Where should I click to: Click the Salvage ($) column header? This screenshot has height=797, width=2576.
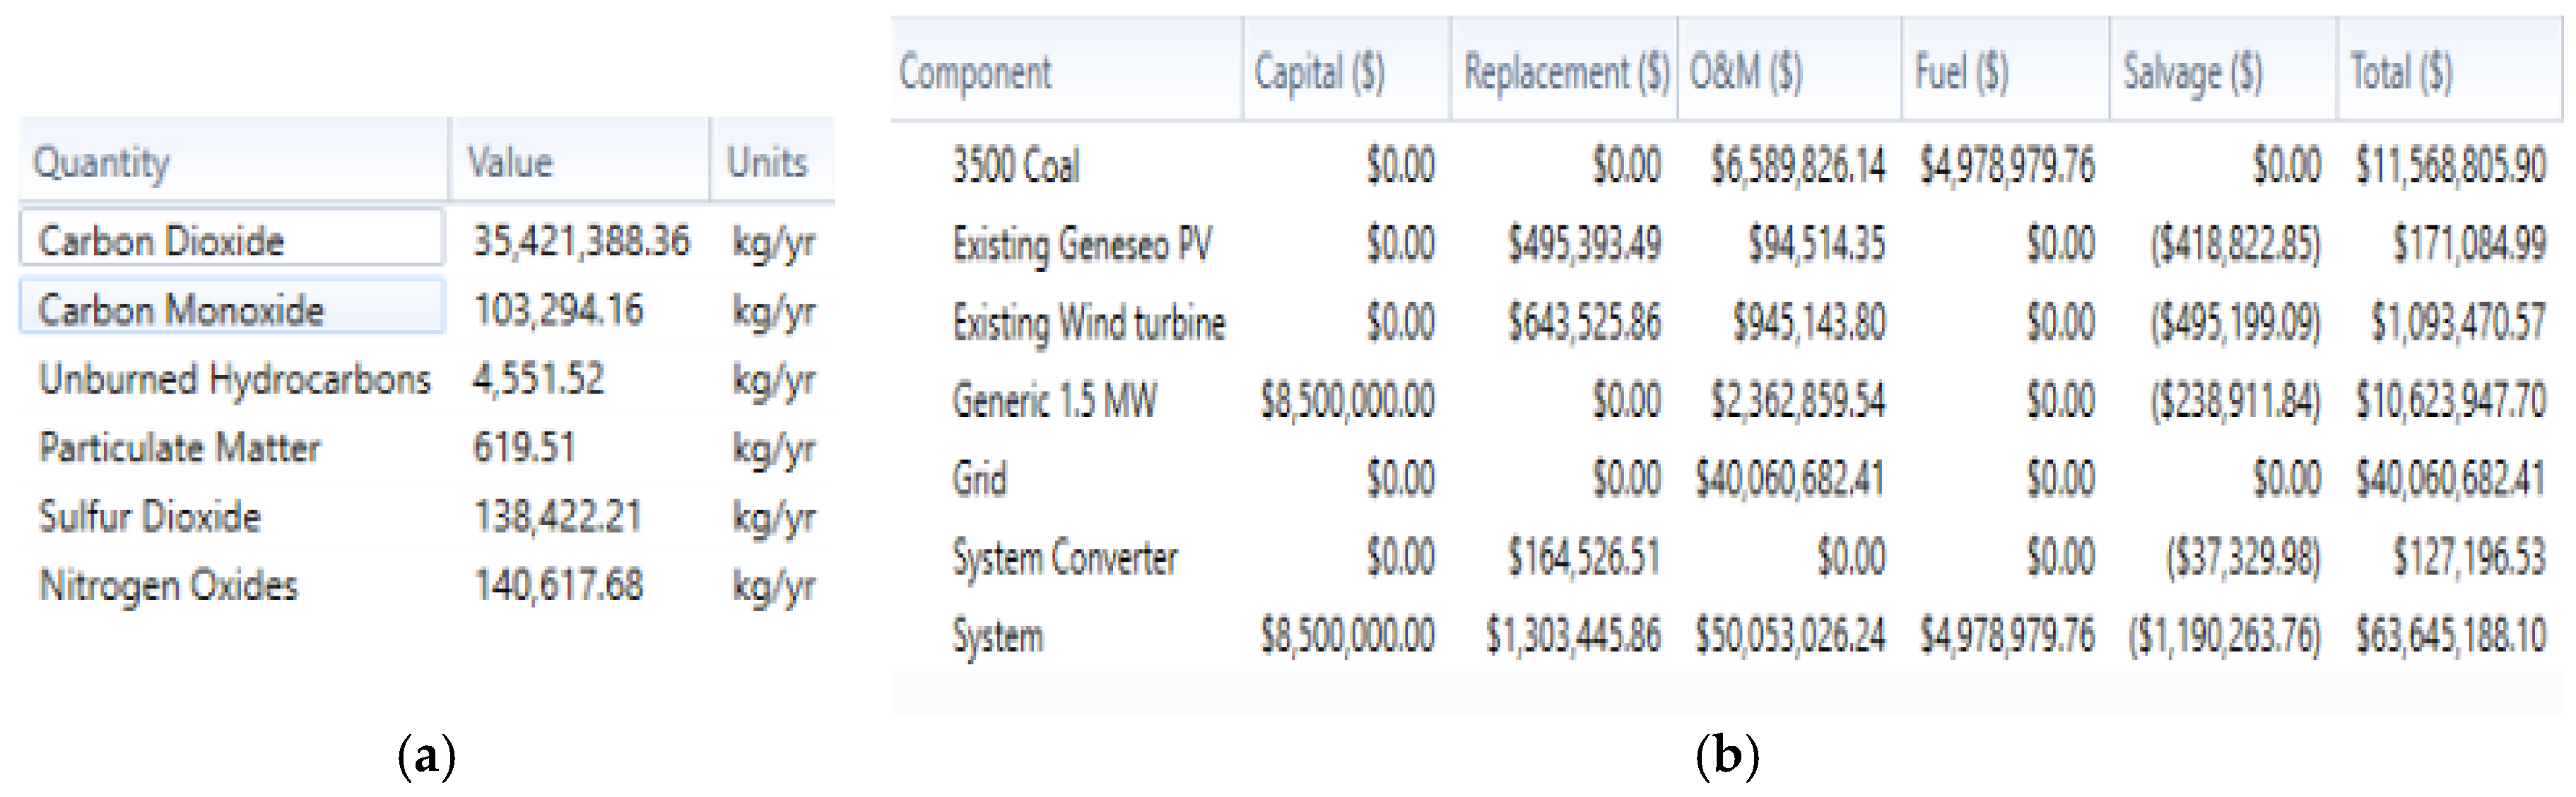pos(2192,73)
